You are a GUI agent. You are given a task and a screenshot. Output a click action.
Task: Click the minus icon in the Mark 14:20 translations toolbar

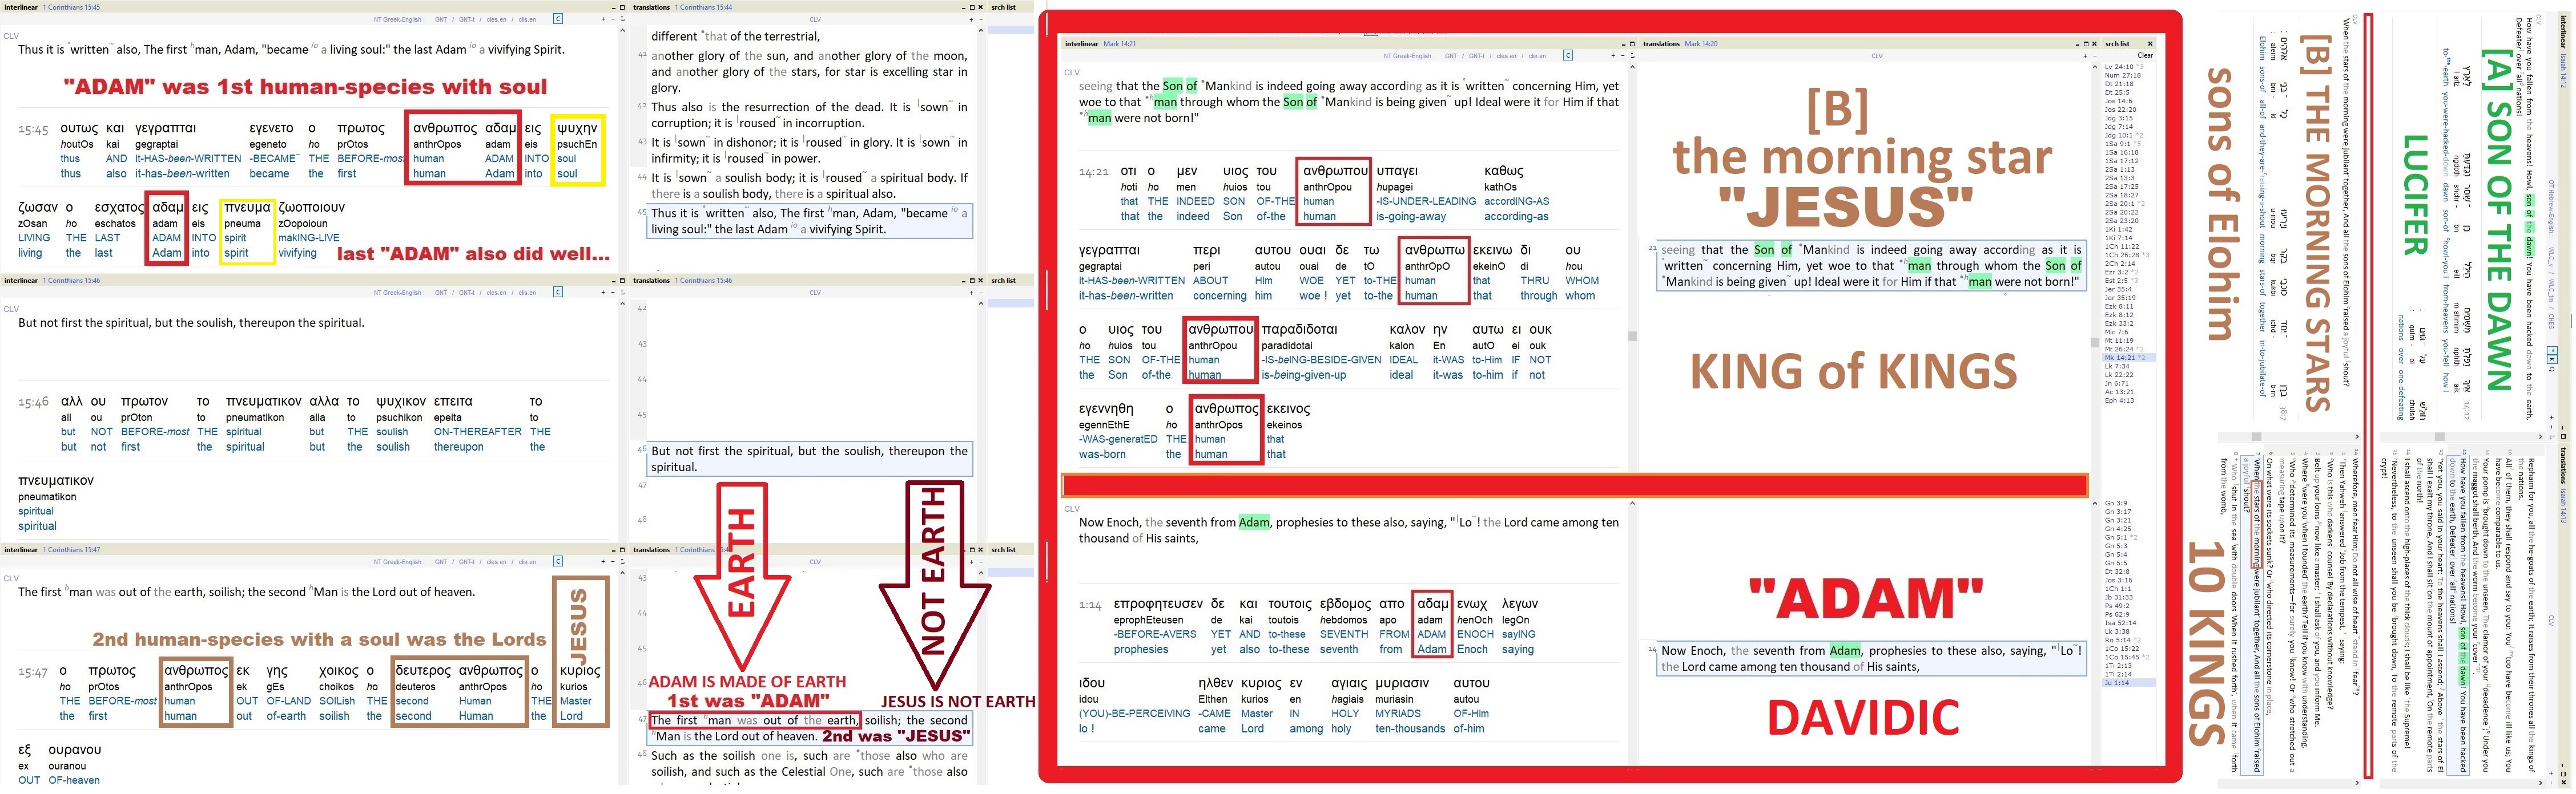[x=2095, y=56]
